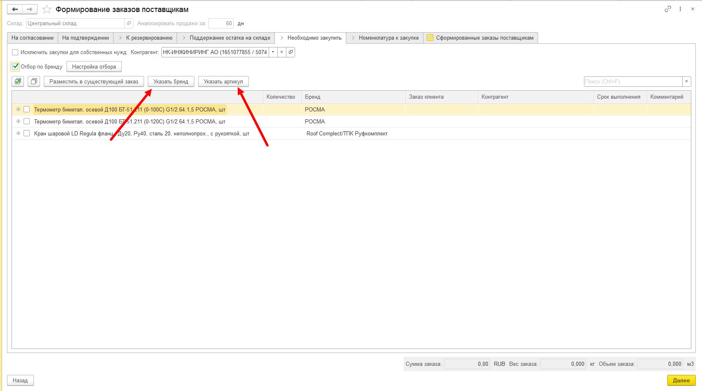Copy link via the chain icon
This screenshot has width=702, height=391.
click(668, 9)
